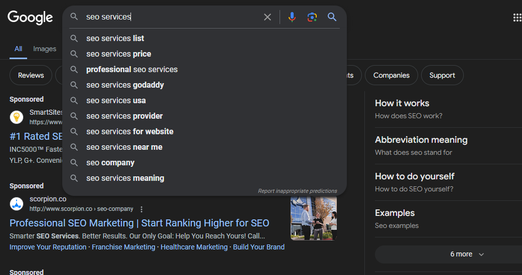Click the scorpion.co site name

click(x=48, y=199)
